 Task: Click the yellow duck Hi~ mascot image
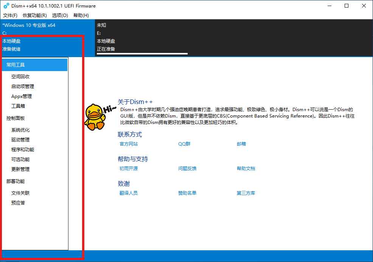coord(100,117)
